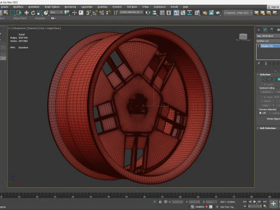Open Edit Named Selection Sets
Viewport: 280px width, 210px height.
tap(116, 13)
